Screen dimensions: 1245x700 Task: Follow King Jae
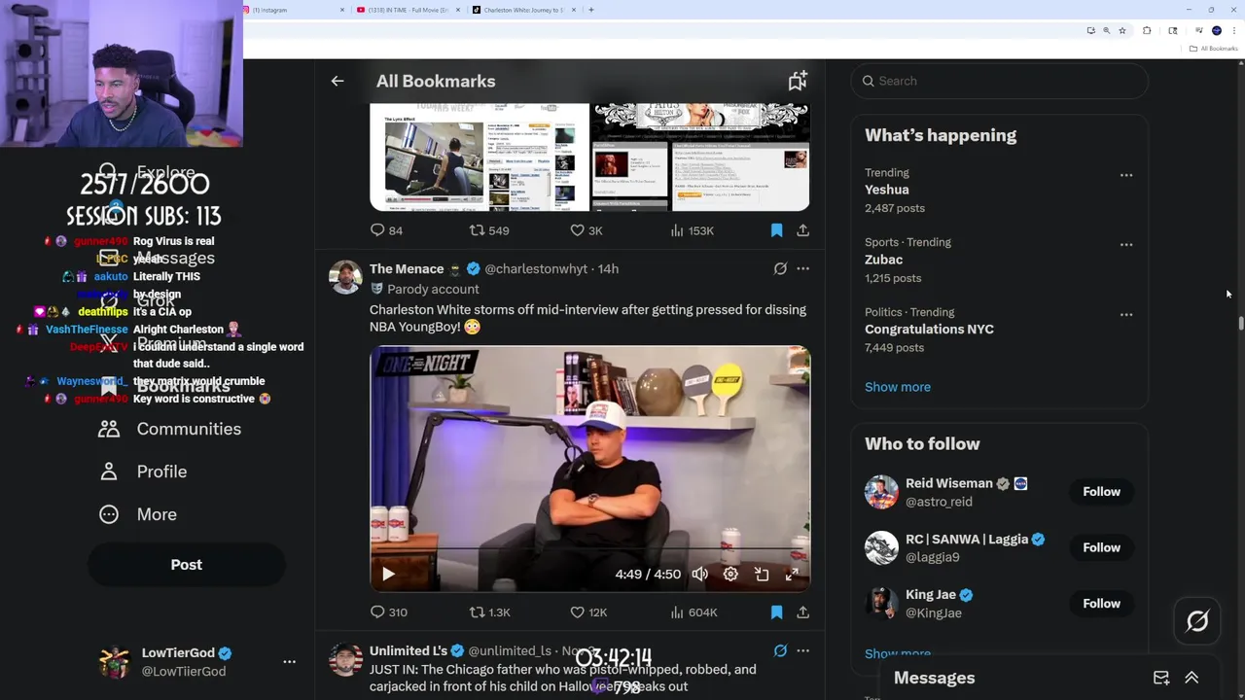tap(1101, 604)
